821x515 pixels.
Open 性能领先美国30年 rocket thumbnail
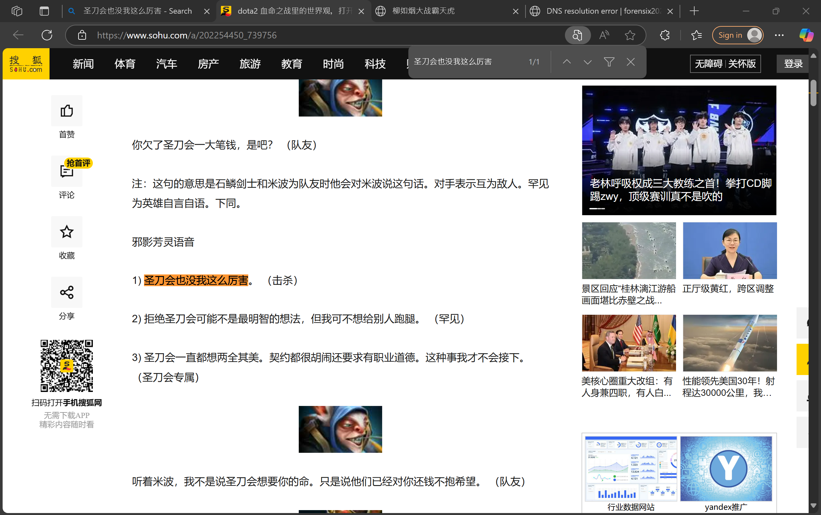click(x=730, y=343)
